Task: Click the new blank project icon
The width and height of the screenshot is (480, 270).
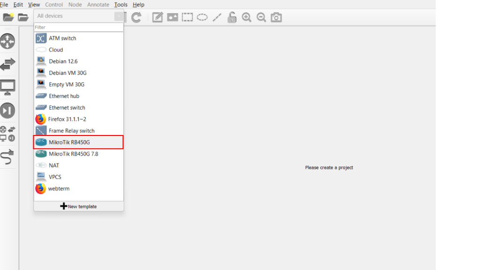Action: tap(8, 18)
